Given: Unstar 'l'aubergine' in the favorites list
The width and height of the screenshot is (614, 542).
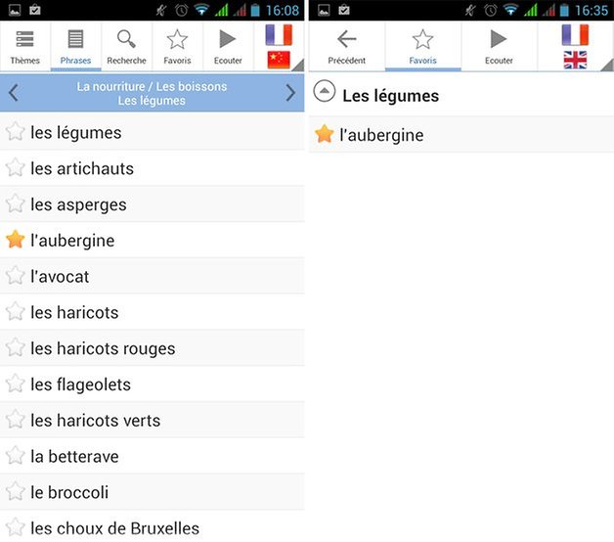Looking at the screenshot, I should point(325,134).
